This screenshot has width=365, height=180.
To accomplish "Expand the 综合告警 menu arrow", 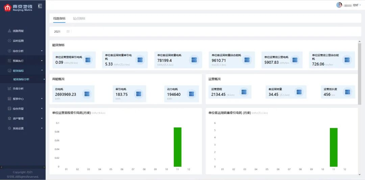I will click(x=42, y=109).
